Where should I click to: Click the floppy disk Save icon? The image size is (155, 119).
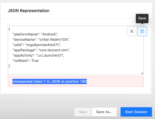[x=142, y=31]
